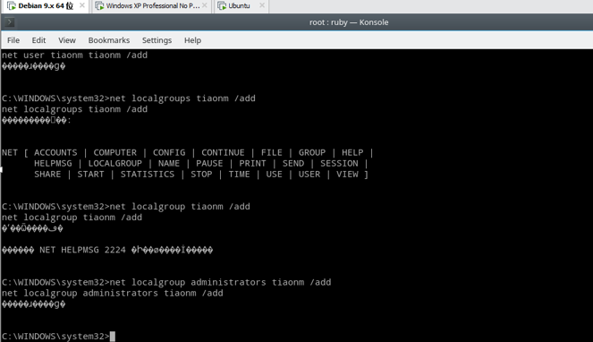Click the 'net localgroups tiaonm /add' prompt line
Viewport: 593px width, 342px height.
[129, 98]
